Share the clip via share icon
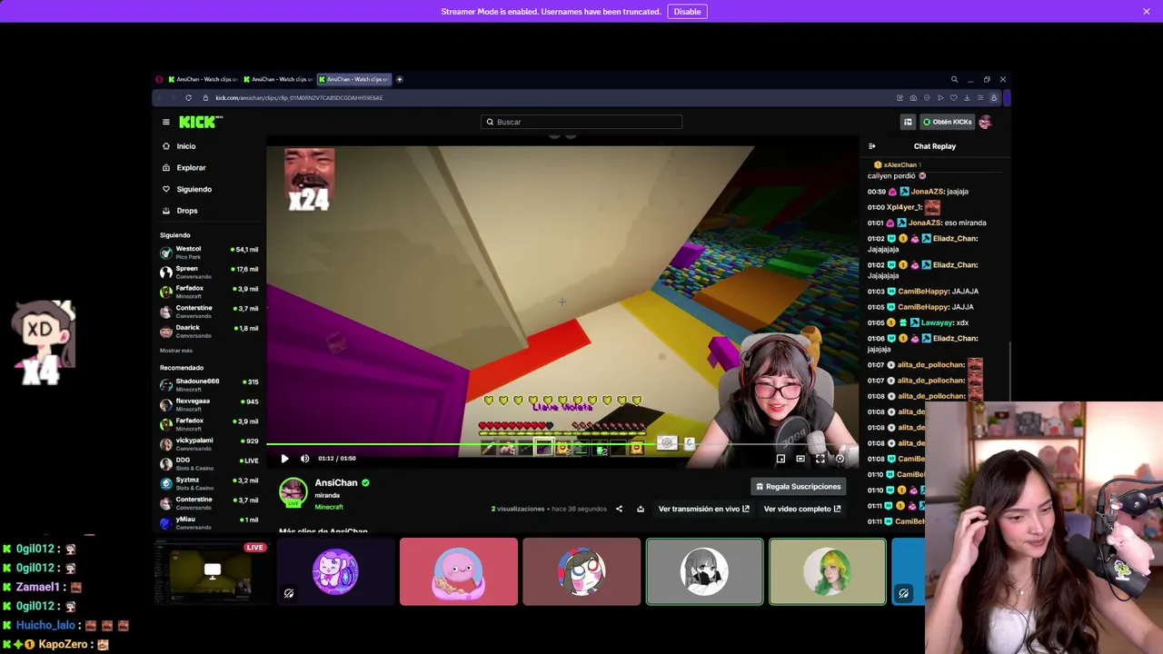Viewport: 1163px width, 654px height. tap(619, 509)
